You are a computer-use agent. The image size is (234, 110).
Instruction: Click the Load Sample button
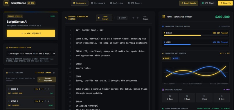[x=188, y=3]
